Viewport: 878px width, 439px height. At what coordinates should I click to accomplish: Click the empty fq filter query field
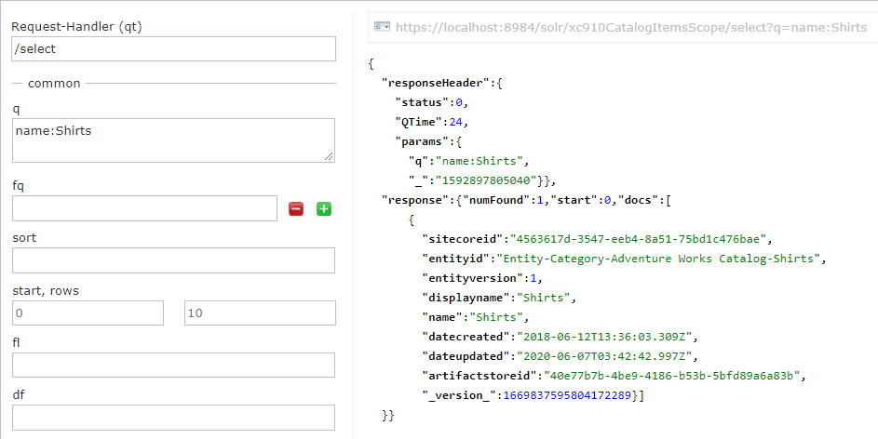pos(144,208)
